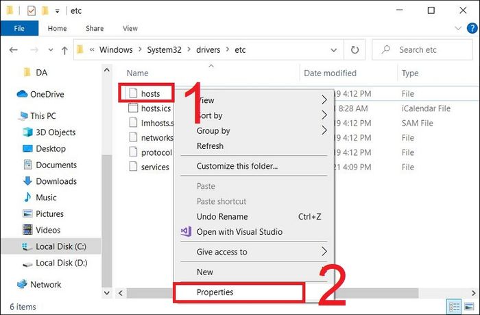Open Videos in the navigation pane
This screenshot has width=480, height=315.
tap(48, 230)
